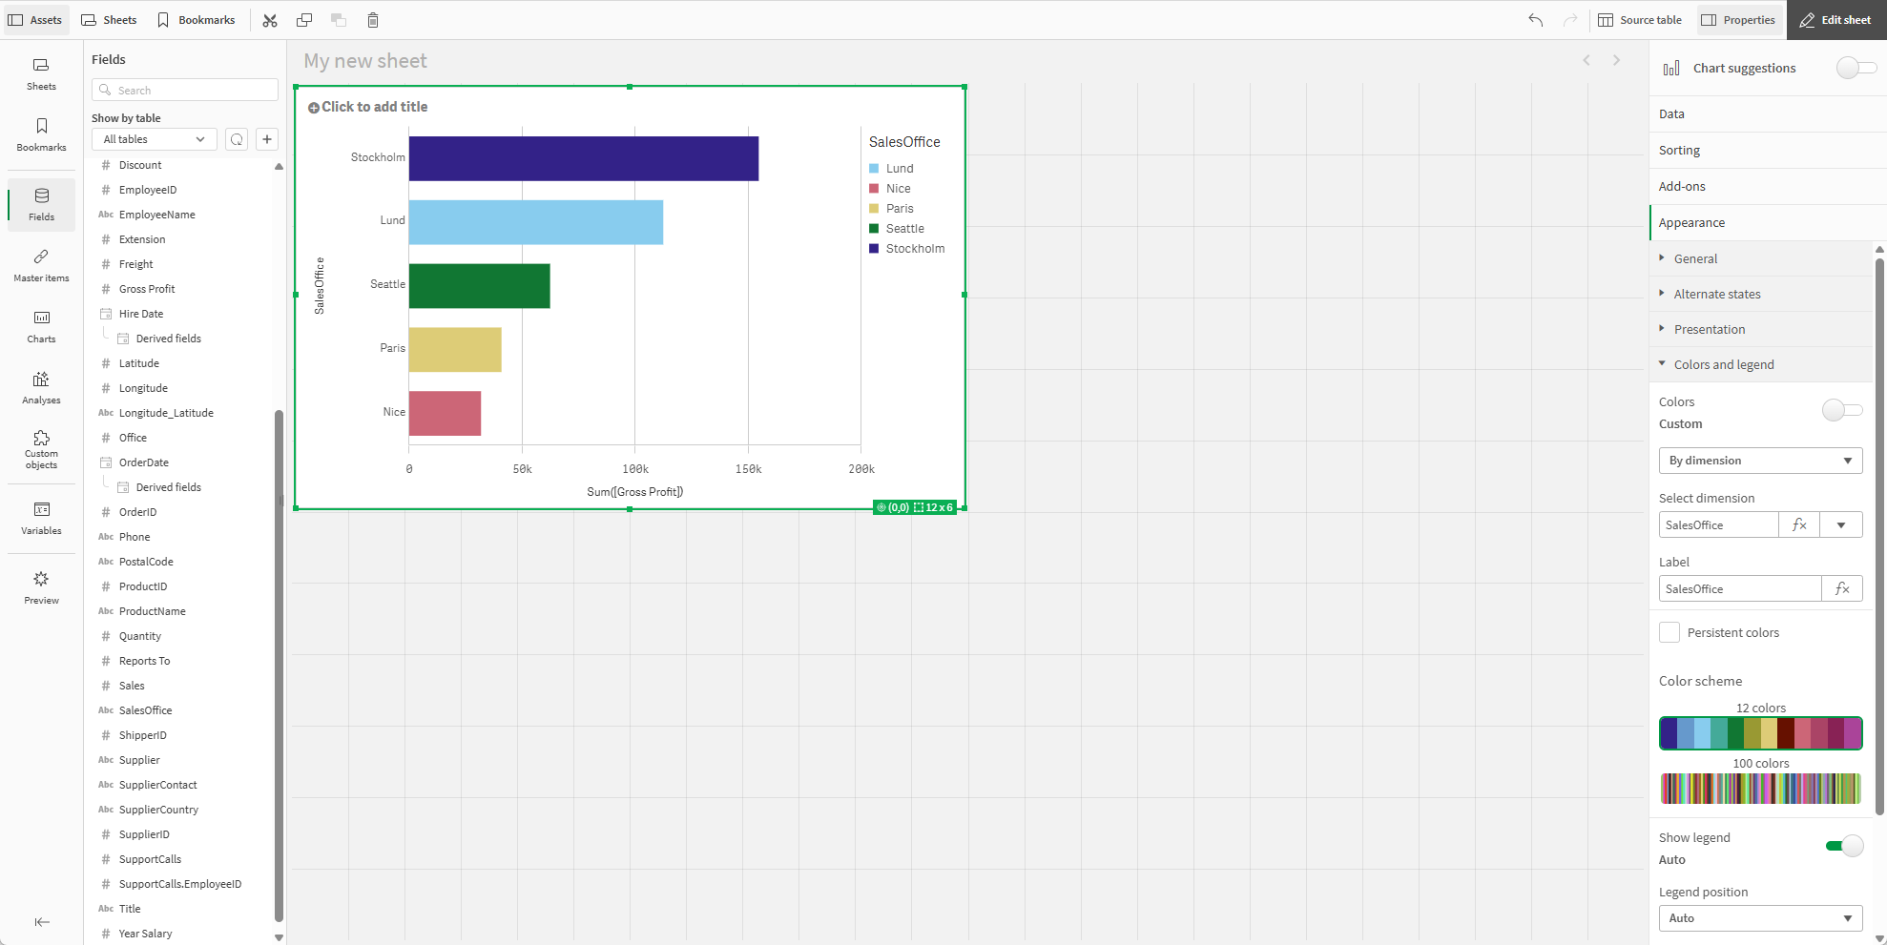Viewport: 1887px width, 945px height.
Task: Open the Master items panel
Action: pos(41,264)
